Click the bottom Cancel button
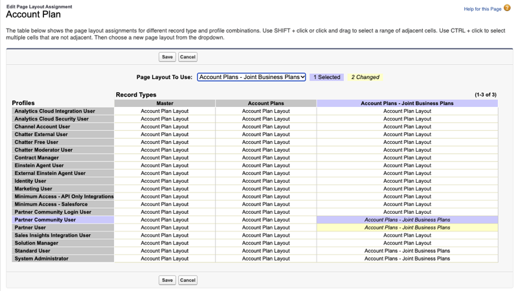Screen dimensions: 518x291 (x=188, y=280)
